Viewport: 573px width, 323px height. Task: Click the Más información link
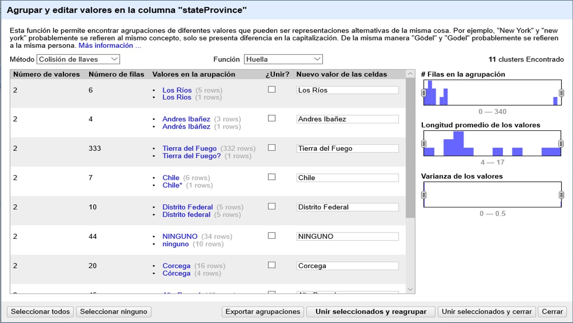[110, 46]
